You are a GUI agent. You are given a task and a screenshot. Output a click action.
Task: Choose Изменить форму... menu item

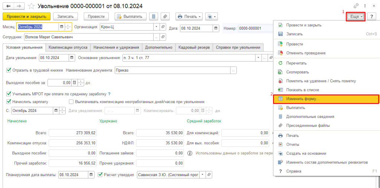pos(326,99)
